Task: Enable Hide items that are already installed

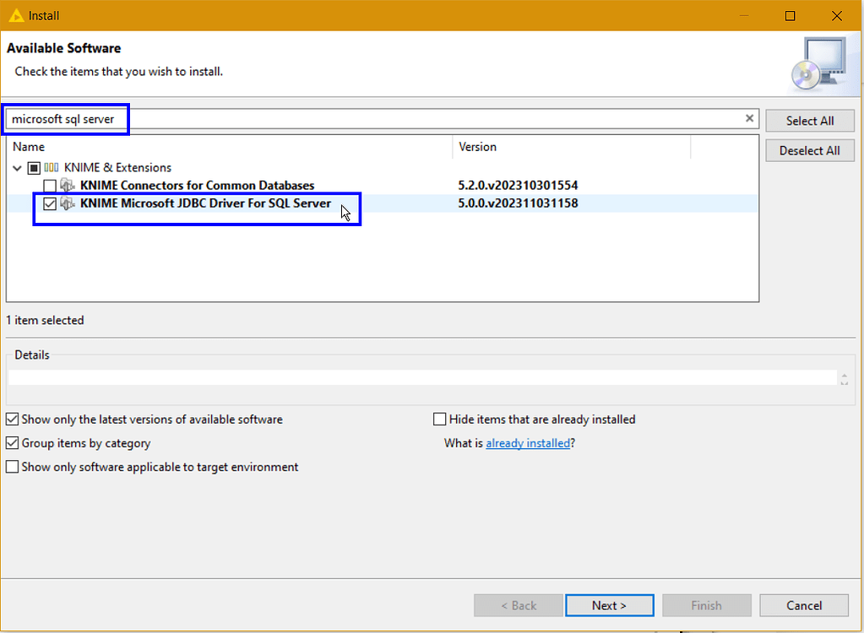Action: click(439, 419)
